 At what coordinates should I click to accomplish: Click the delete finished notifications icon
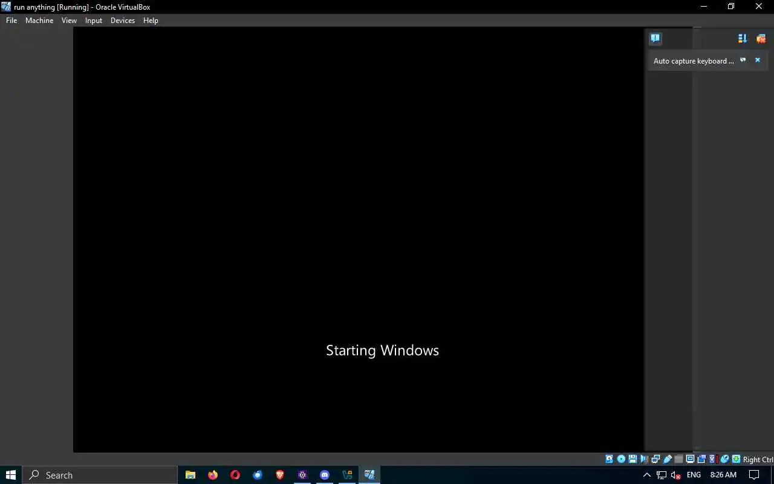pyautogui.click(x=761, y=39)
